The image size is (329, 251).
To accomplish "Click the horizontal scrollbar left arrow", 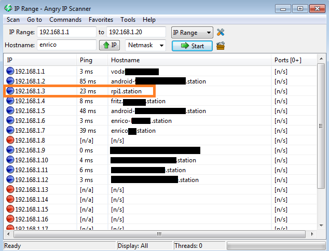I will (x=8, y=234).
